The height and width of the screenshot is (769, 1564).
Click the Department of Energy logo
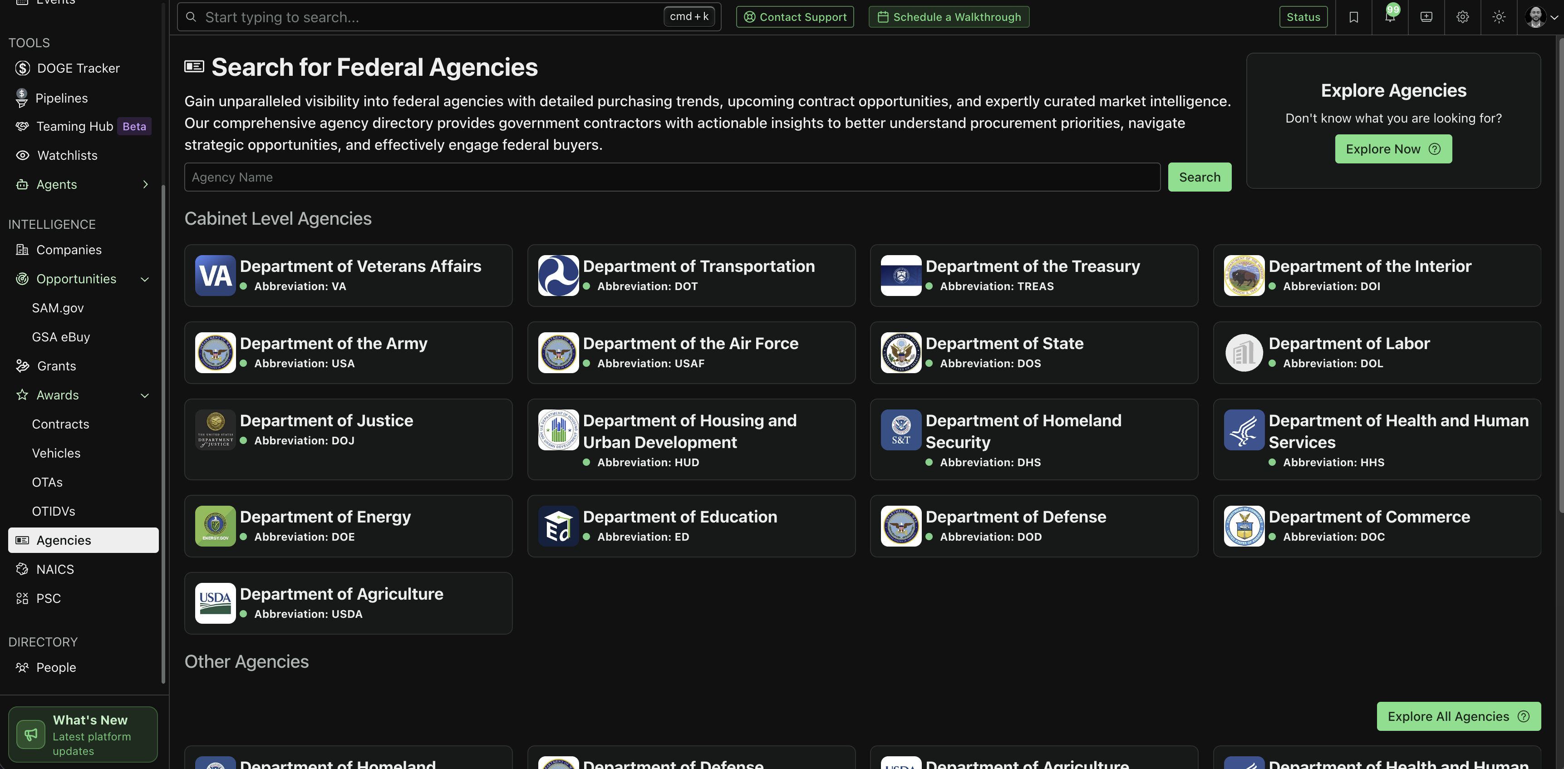click(x=215, y=526)
